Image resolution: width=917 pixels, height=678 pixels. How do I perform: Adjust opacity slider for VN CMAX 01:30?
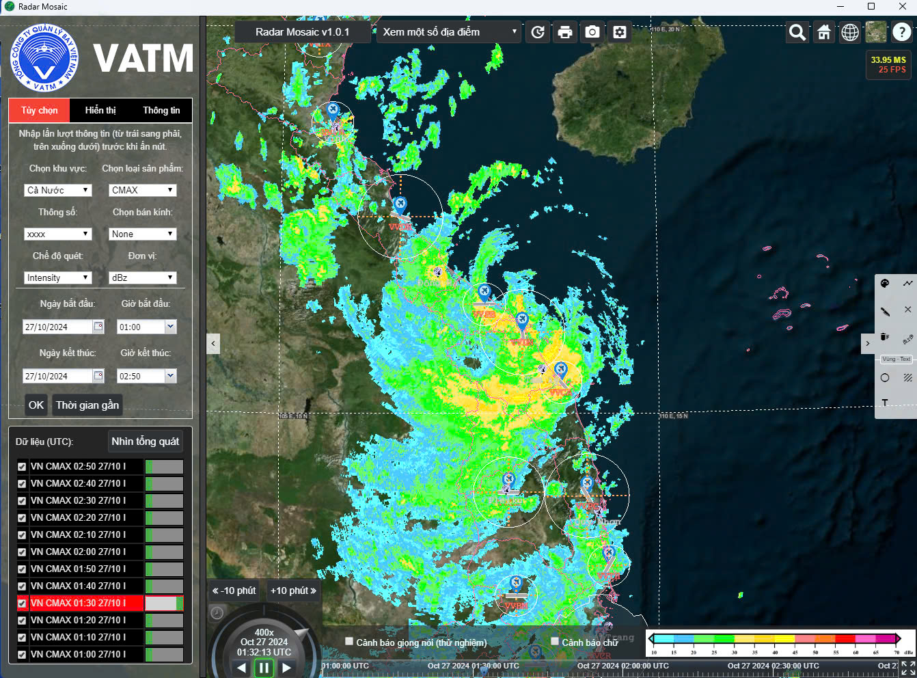164,604
